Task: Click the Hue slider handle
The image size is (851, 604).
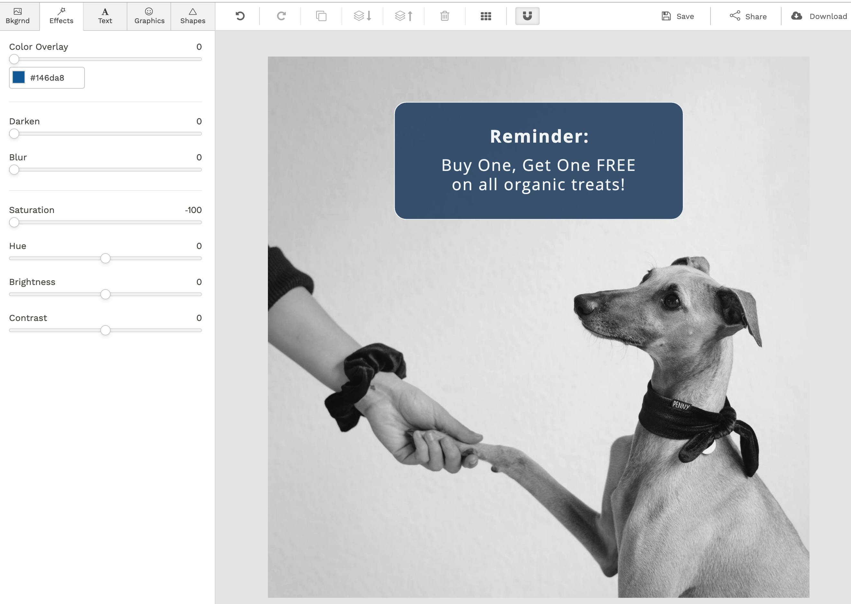Action: [105, 258]
